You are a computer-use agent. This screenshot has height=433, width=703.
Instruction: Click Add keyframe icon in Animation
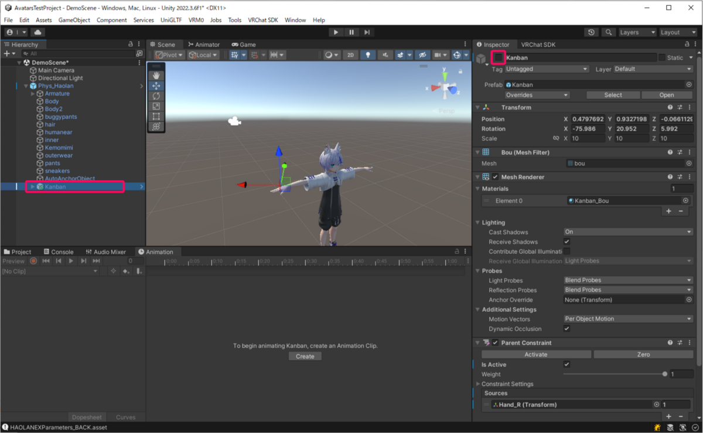(126, 271)
